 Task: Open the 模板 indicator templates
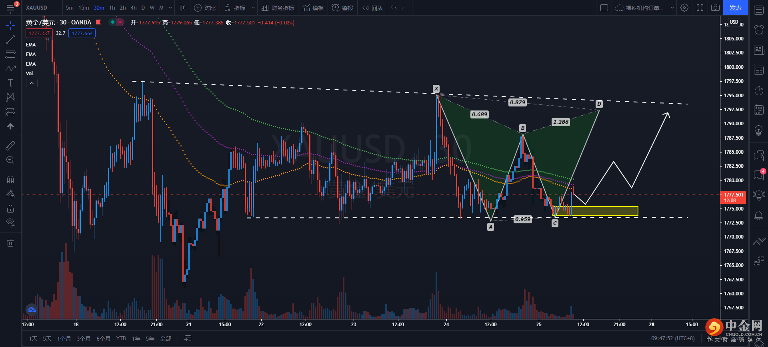[x=313, y=8]
